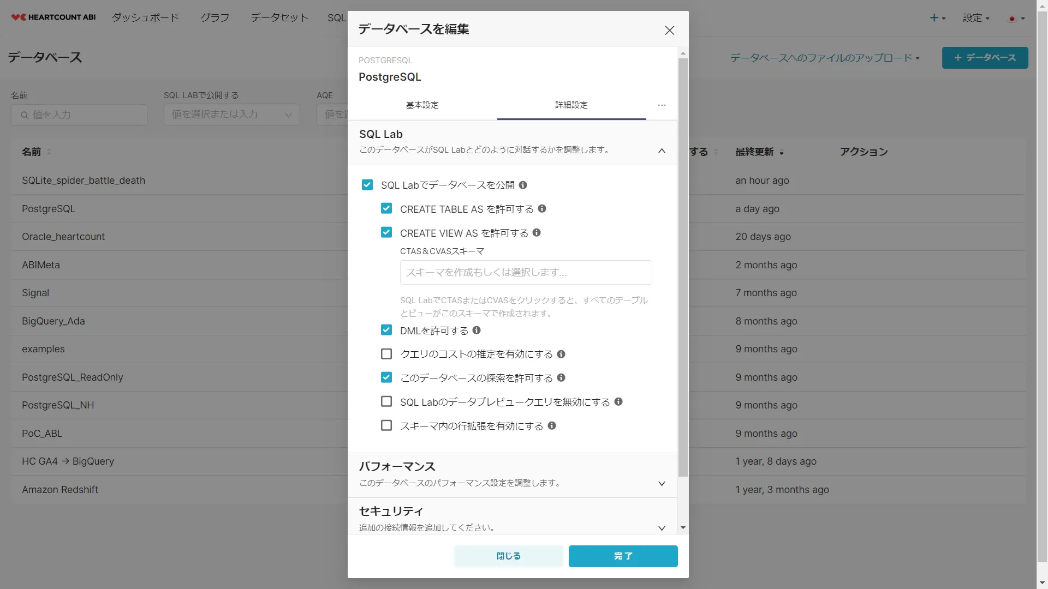
Task: Switch to the 基本設定 tab
Action: tap(422, 105)
